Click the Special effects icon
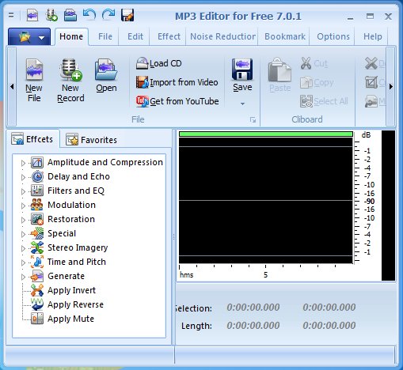Screen dimensions: 403x370 [x=37, y=233]
